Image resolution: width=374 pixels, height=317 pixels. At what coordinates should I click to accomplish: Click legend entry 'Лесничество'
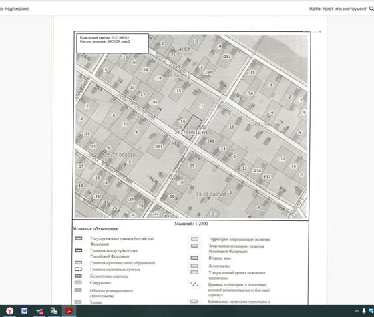coord(219,266)
